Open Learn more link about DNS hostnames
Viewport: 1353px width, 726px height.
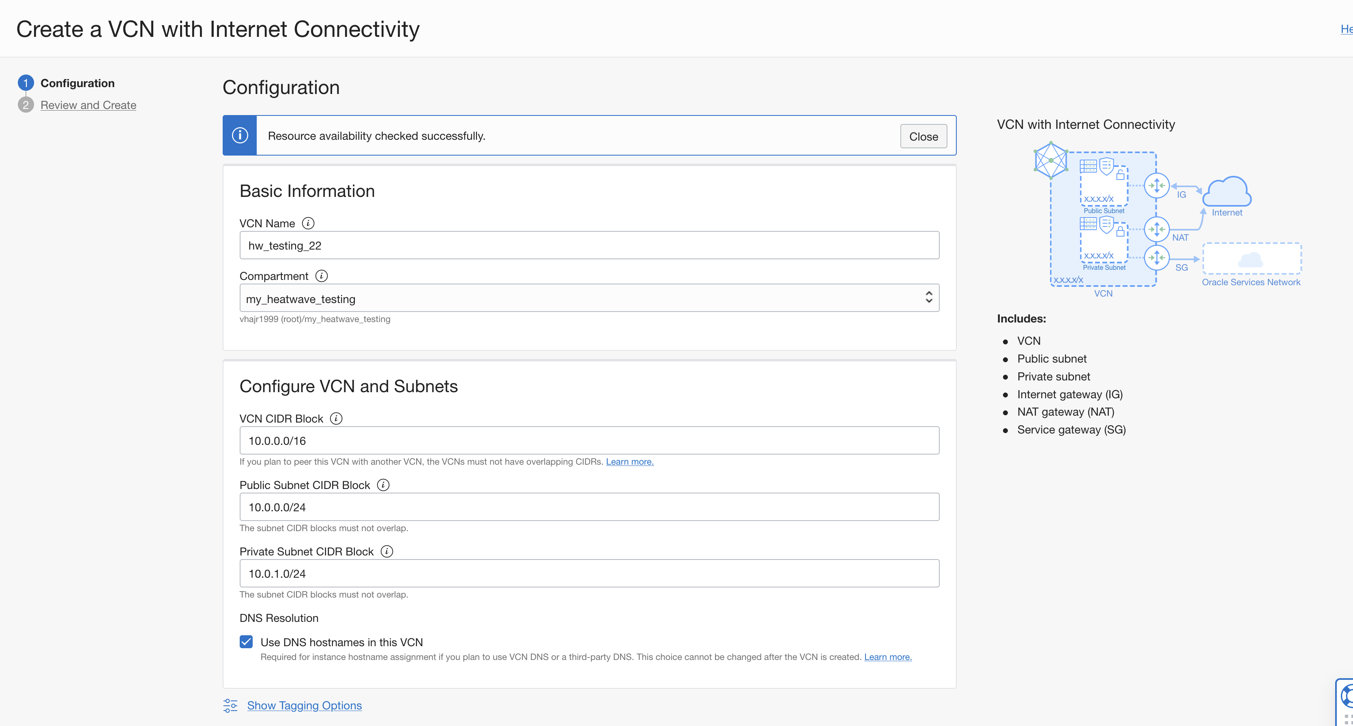[x=888, y=657]
